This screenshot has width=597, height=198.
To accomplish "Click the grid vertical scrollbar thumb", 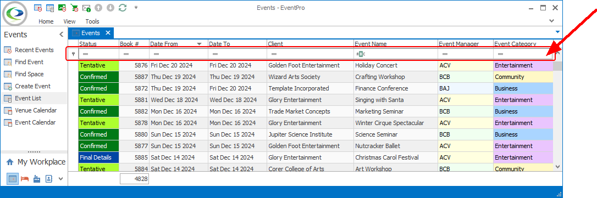I will pos(558,66).
